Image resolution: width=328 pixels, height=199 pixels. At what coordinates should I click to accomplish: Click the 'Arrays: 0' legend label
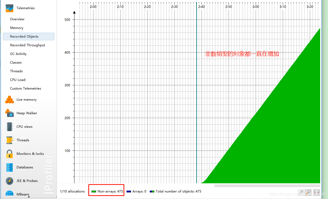(139, 191)
